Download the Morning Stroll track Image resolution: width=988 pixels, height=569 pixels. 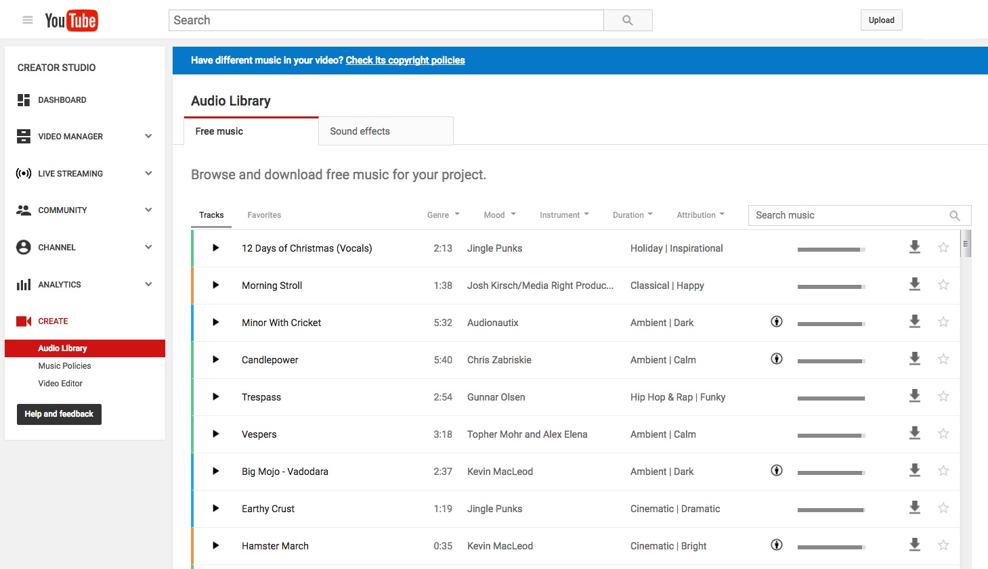point(915,285)
